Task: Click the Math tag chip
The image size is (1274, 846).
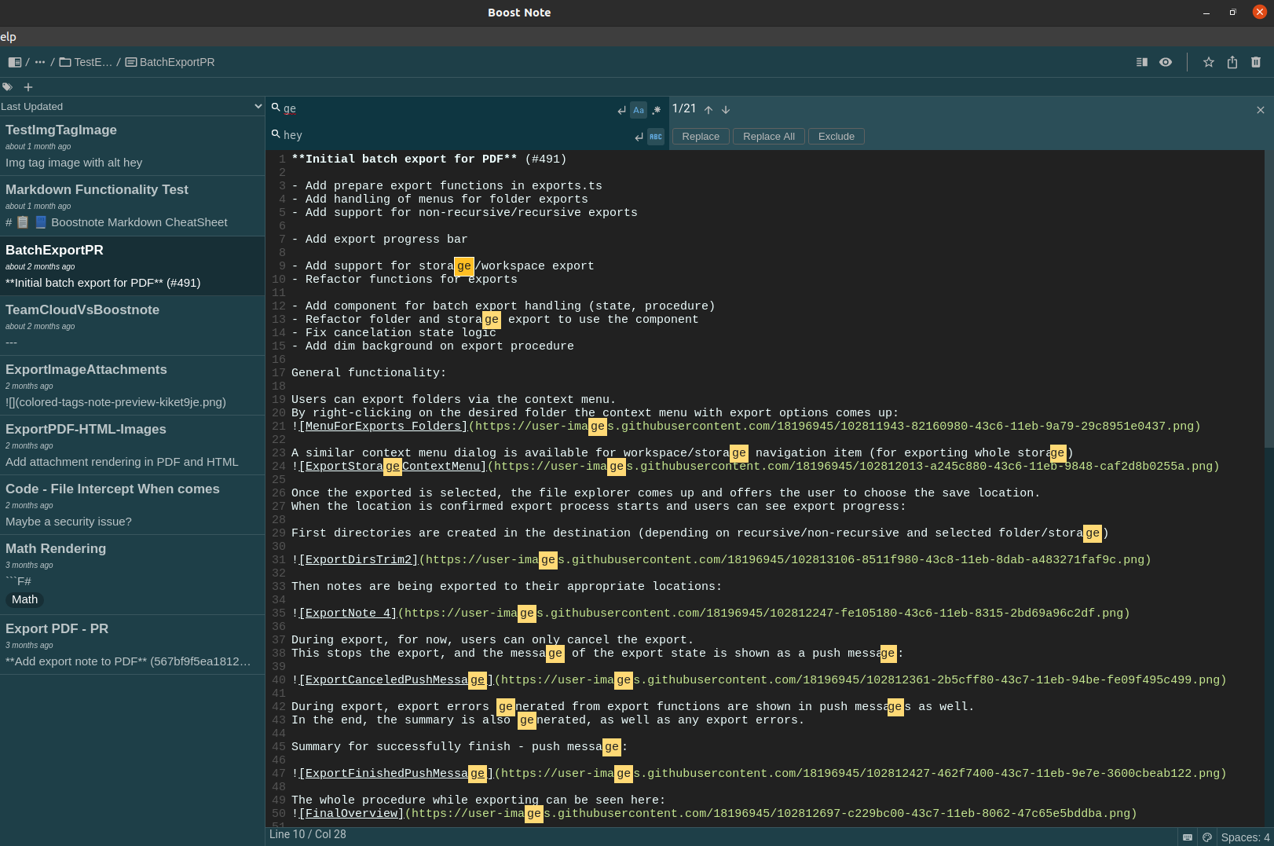Action: 24,599
